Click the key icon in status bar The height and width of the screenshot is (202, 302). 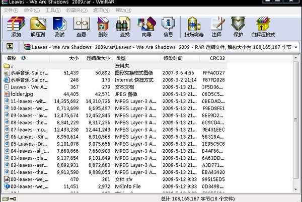pyautogui.click(x=13, y=198)
